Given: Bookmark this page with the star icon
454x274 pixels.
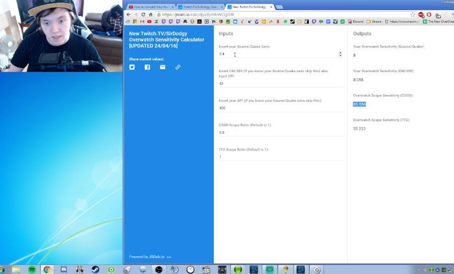Looking at the screenshot, I should pos(413,15).
